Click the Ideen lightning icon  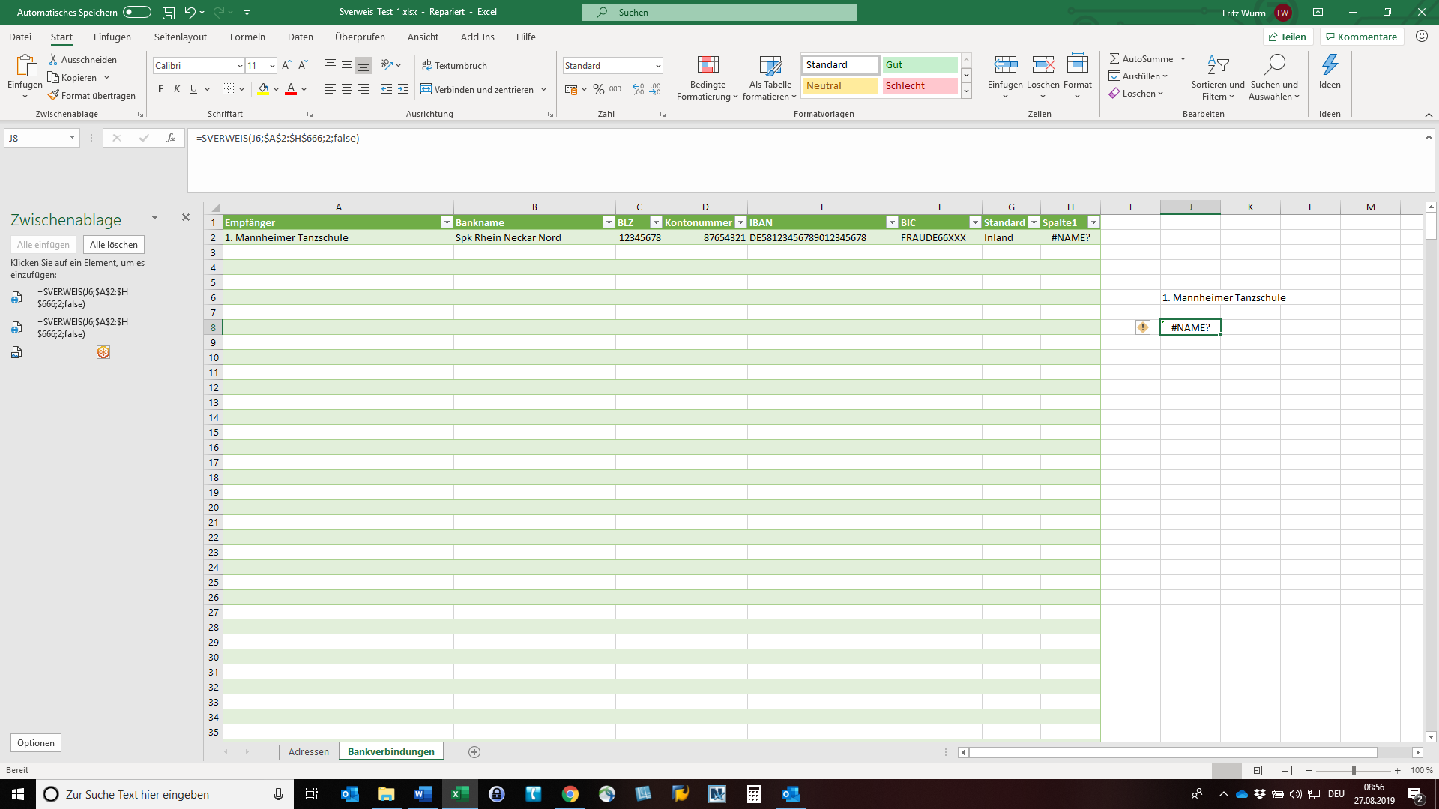click(1330, 66)
